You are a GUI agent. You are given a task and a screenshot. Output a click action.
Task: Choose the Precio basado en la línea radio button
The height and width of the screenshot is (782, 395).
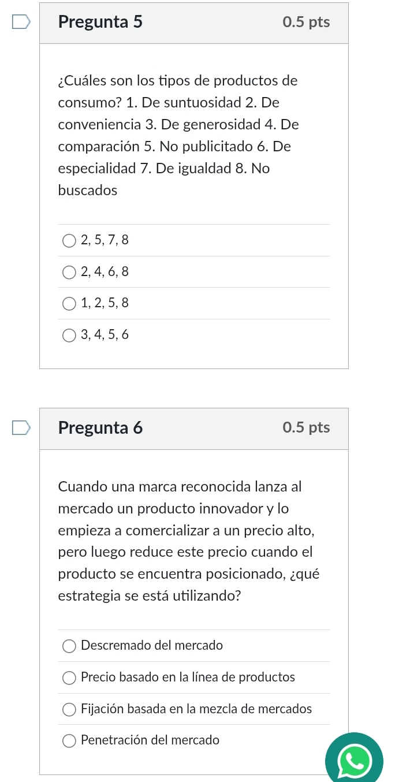tap(69, 677)
